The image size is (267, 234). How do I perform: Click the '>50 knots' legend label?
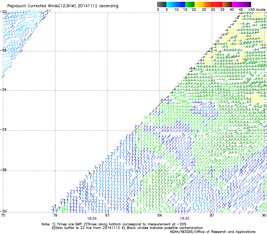tap(257, 10)
